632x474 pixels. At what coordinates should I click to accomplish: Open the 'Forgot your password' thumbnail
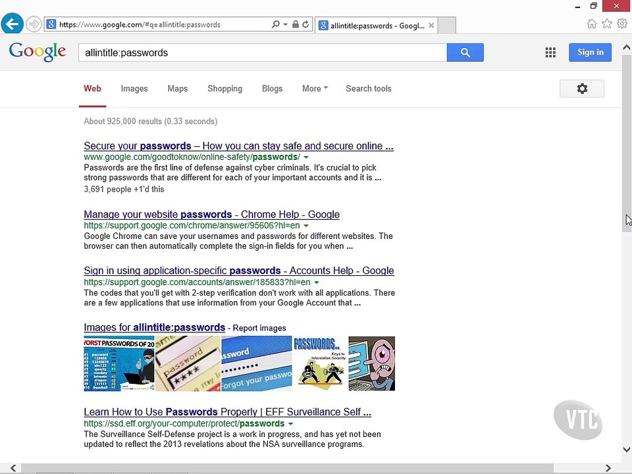[x=256, y=363]
